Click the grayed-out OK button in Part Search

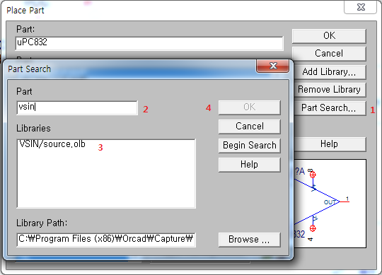(x=250, y=107)
